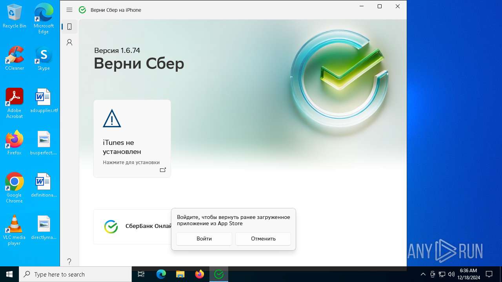502x282 pixels.
Task: Open the Windows Start menu
Action: point(9,274)
